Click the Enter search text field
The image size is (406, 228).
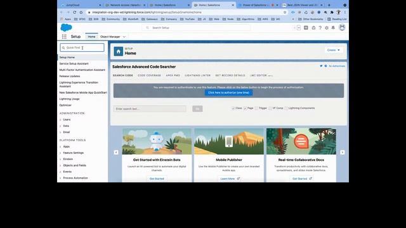tap(150, 109)
